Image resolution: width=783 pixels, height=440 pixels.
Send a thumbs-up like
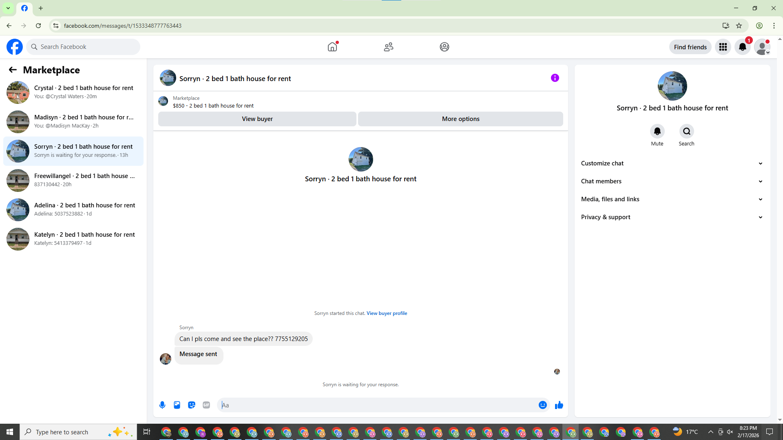pyautogui.click(x=559, y=405)
